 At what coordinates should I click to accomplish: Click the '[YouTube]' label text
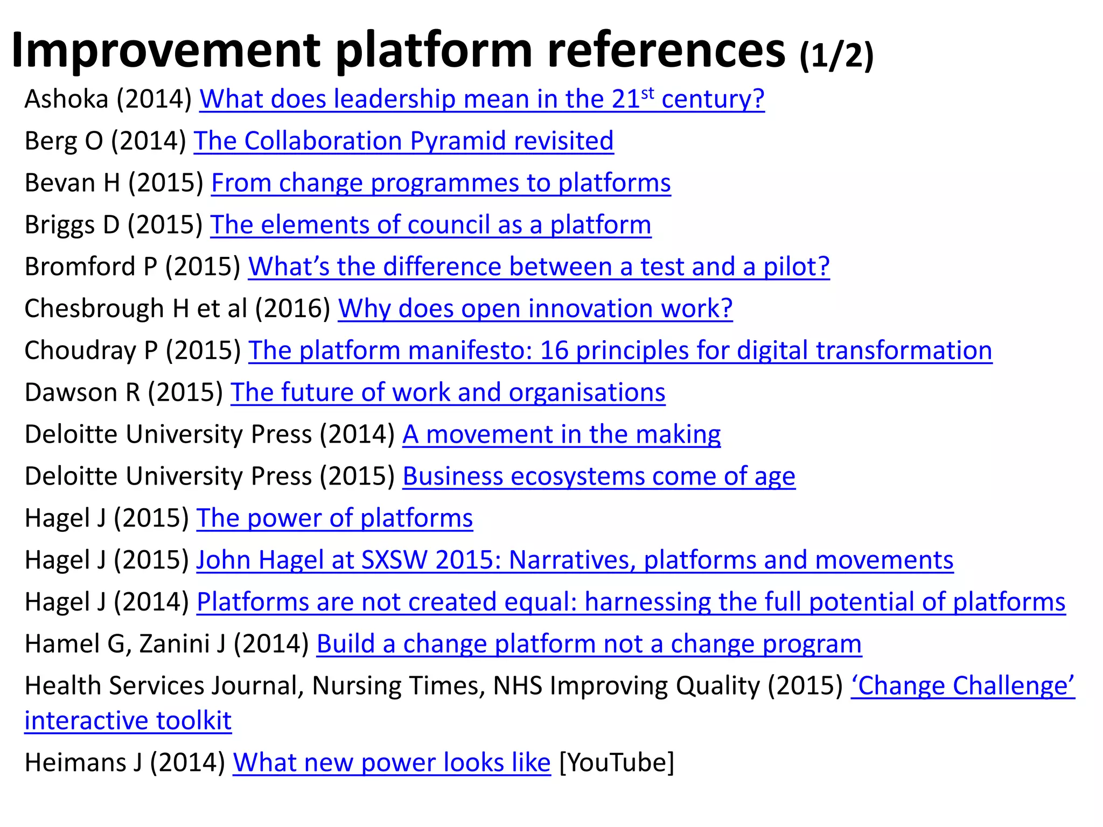[617, 763]
